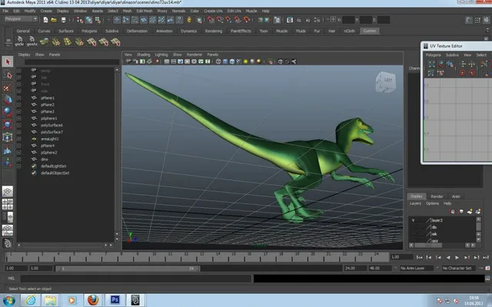The height and width of the screenshot is (307, 492).
Task: Select the Lasso tool in toolbox
Action: [8, 74]
